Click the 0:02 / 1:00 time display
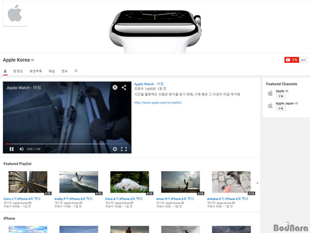The height and width of the screenshot is (233, 310). (34, 149)
